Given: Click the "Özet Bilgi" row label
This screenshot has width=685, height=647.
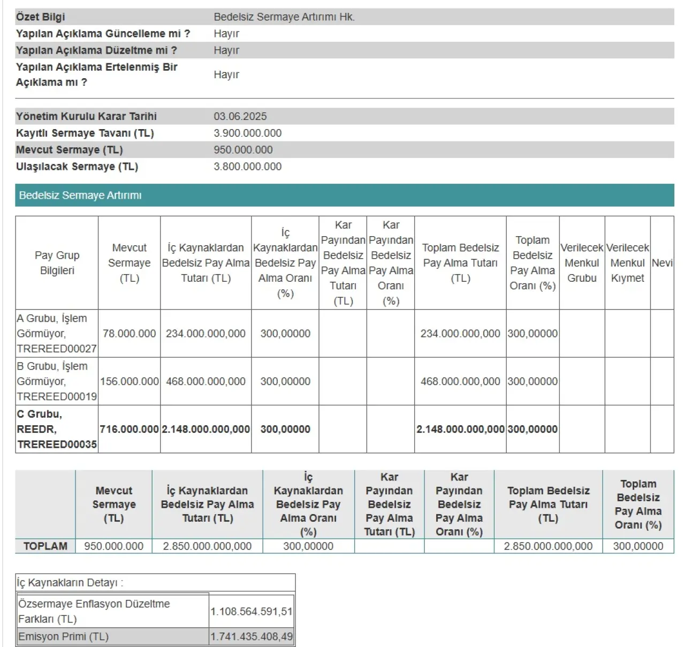Looking at the screenshot, I should point(41,17).
